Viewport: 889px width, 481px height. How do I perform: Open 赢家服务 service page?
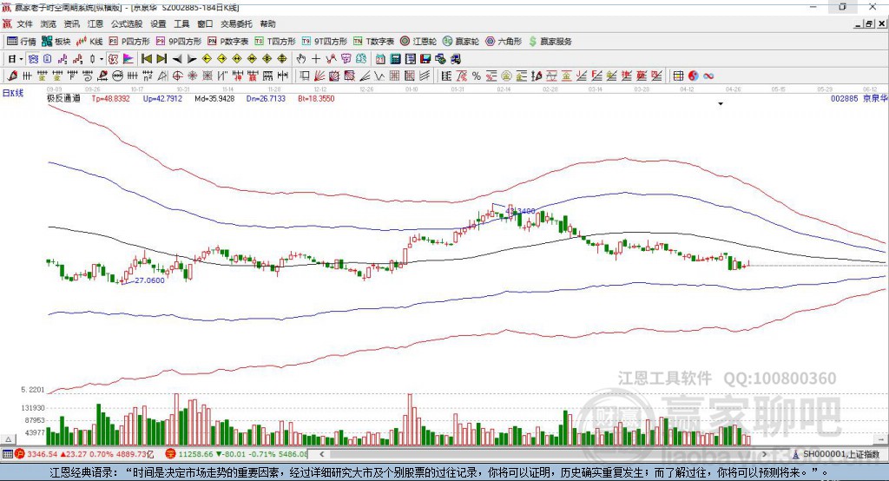550,42
